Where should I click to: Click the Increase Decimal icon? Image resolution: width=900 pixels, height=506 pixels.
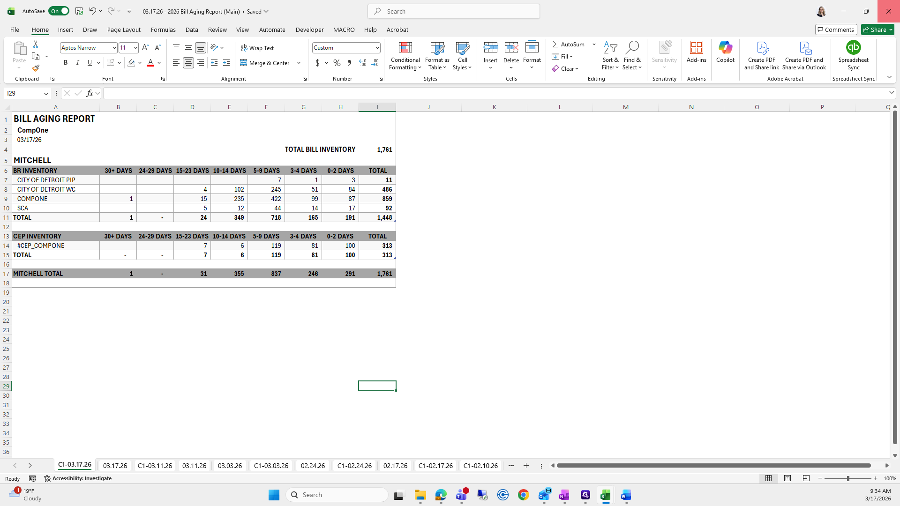pos(362,63)
